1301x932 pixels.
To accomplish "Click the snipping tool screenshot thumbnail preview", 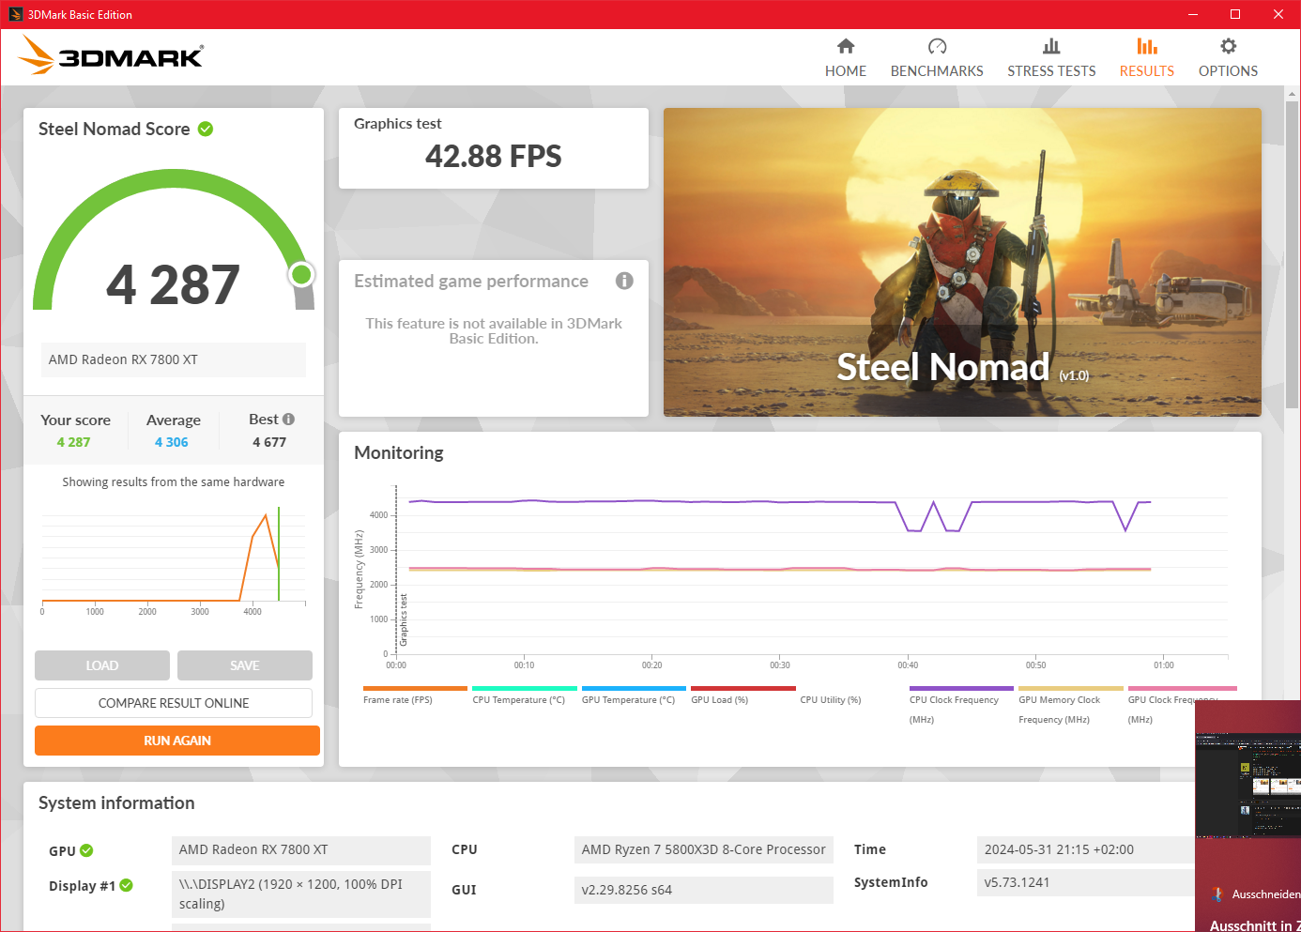I will click(x=1248, y=787).
